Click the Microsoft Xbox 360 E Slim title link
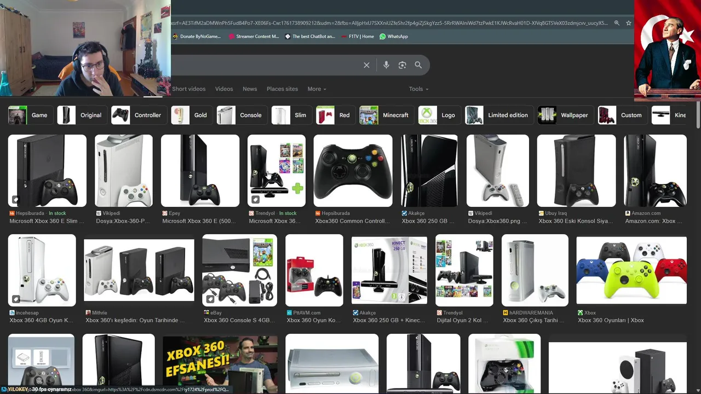 coord(47,221)
